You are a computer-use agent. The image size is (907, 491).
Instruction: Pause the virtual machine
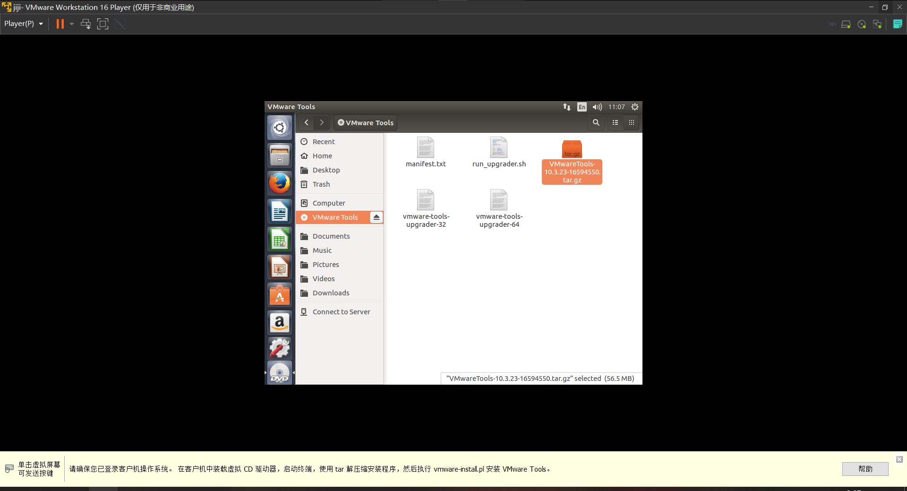click(x=60, y=24)
